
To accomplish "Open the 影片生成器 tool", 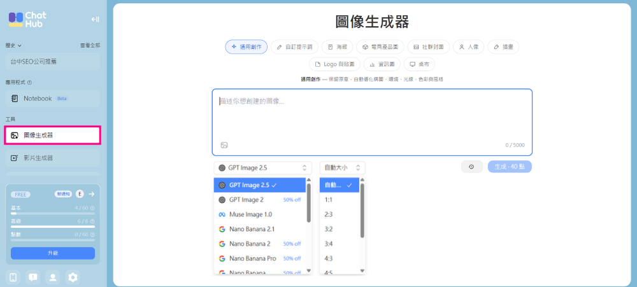I will 53,158.
